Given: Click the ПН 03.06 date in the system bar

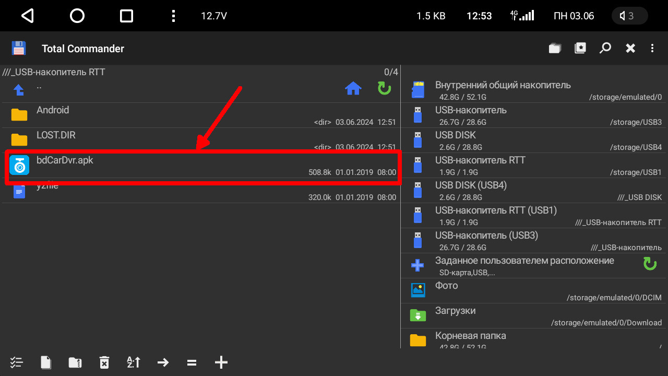Looking at the screenshot, I should click(574, 16).
